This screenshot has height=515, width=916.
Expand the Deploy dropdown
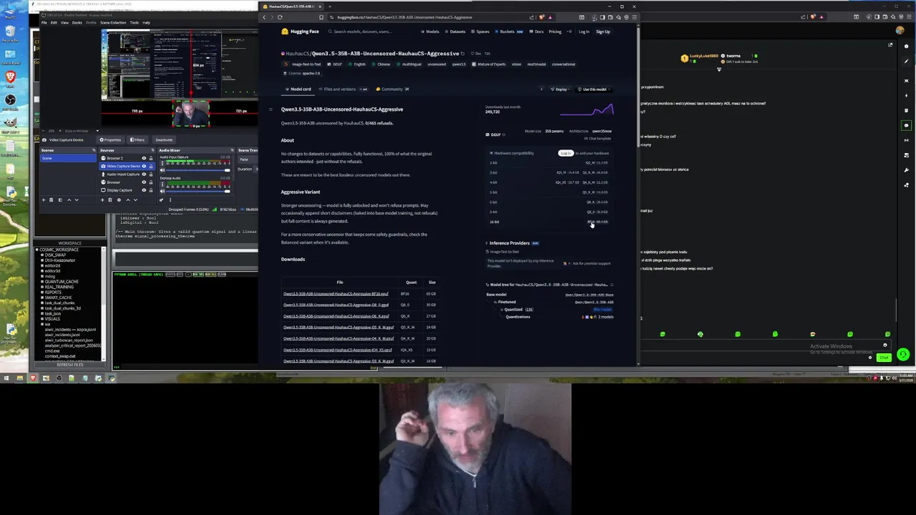[x=560, y=89]
